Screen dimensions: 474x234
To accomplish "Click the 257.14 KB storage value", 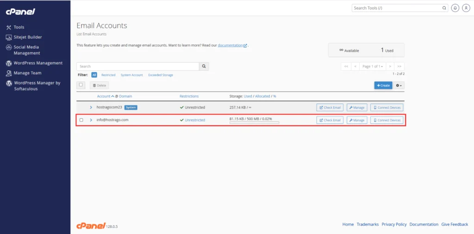I will coord(241,107).
